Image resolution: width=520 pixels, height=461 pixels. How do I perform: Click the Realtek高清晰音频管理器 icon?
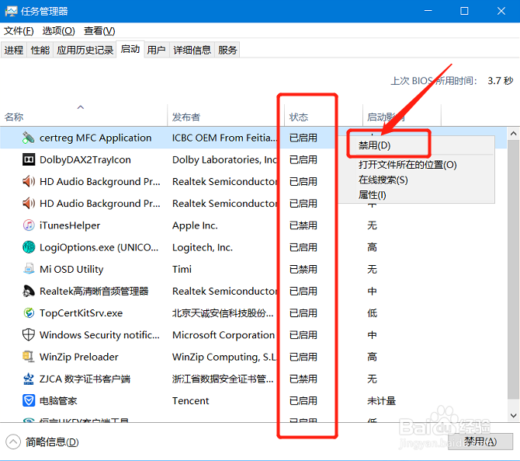28,291
